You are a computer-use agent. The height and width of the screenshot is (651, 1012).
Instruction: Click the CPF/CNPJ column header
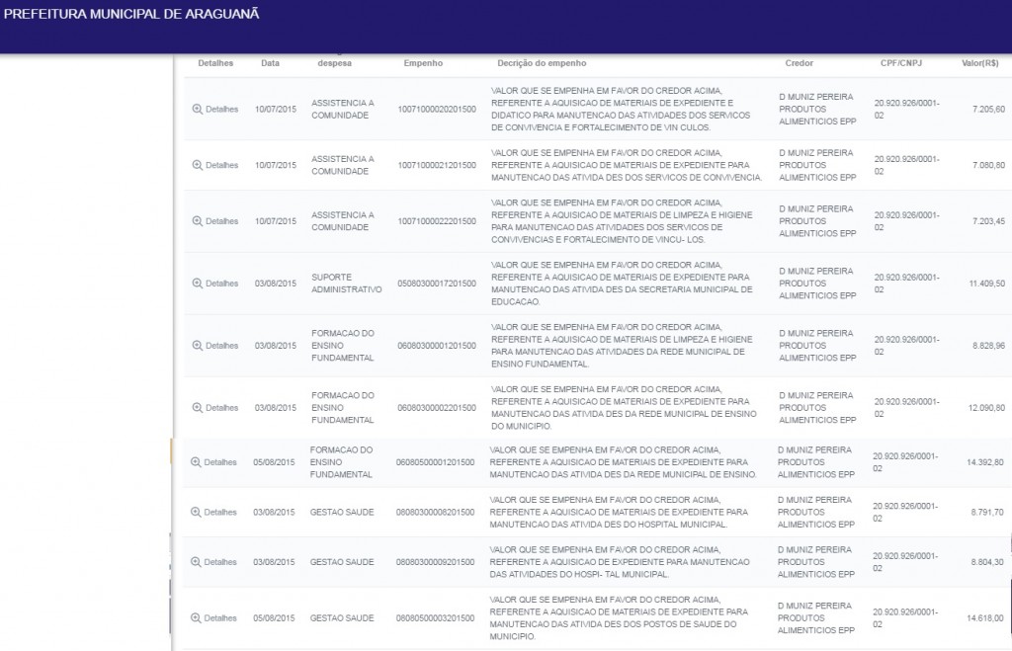[900, 63]
